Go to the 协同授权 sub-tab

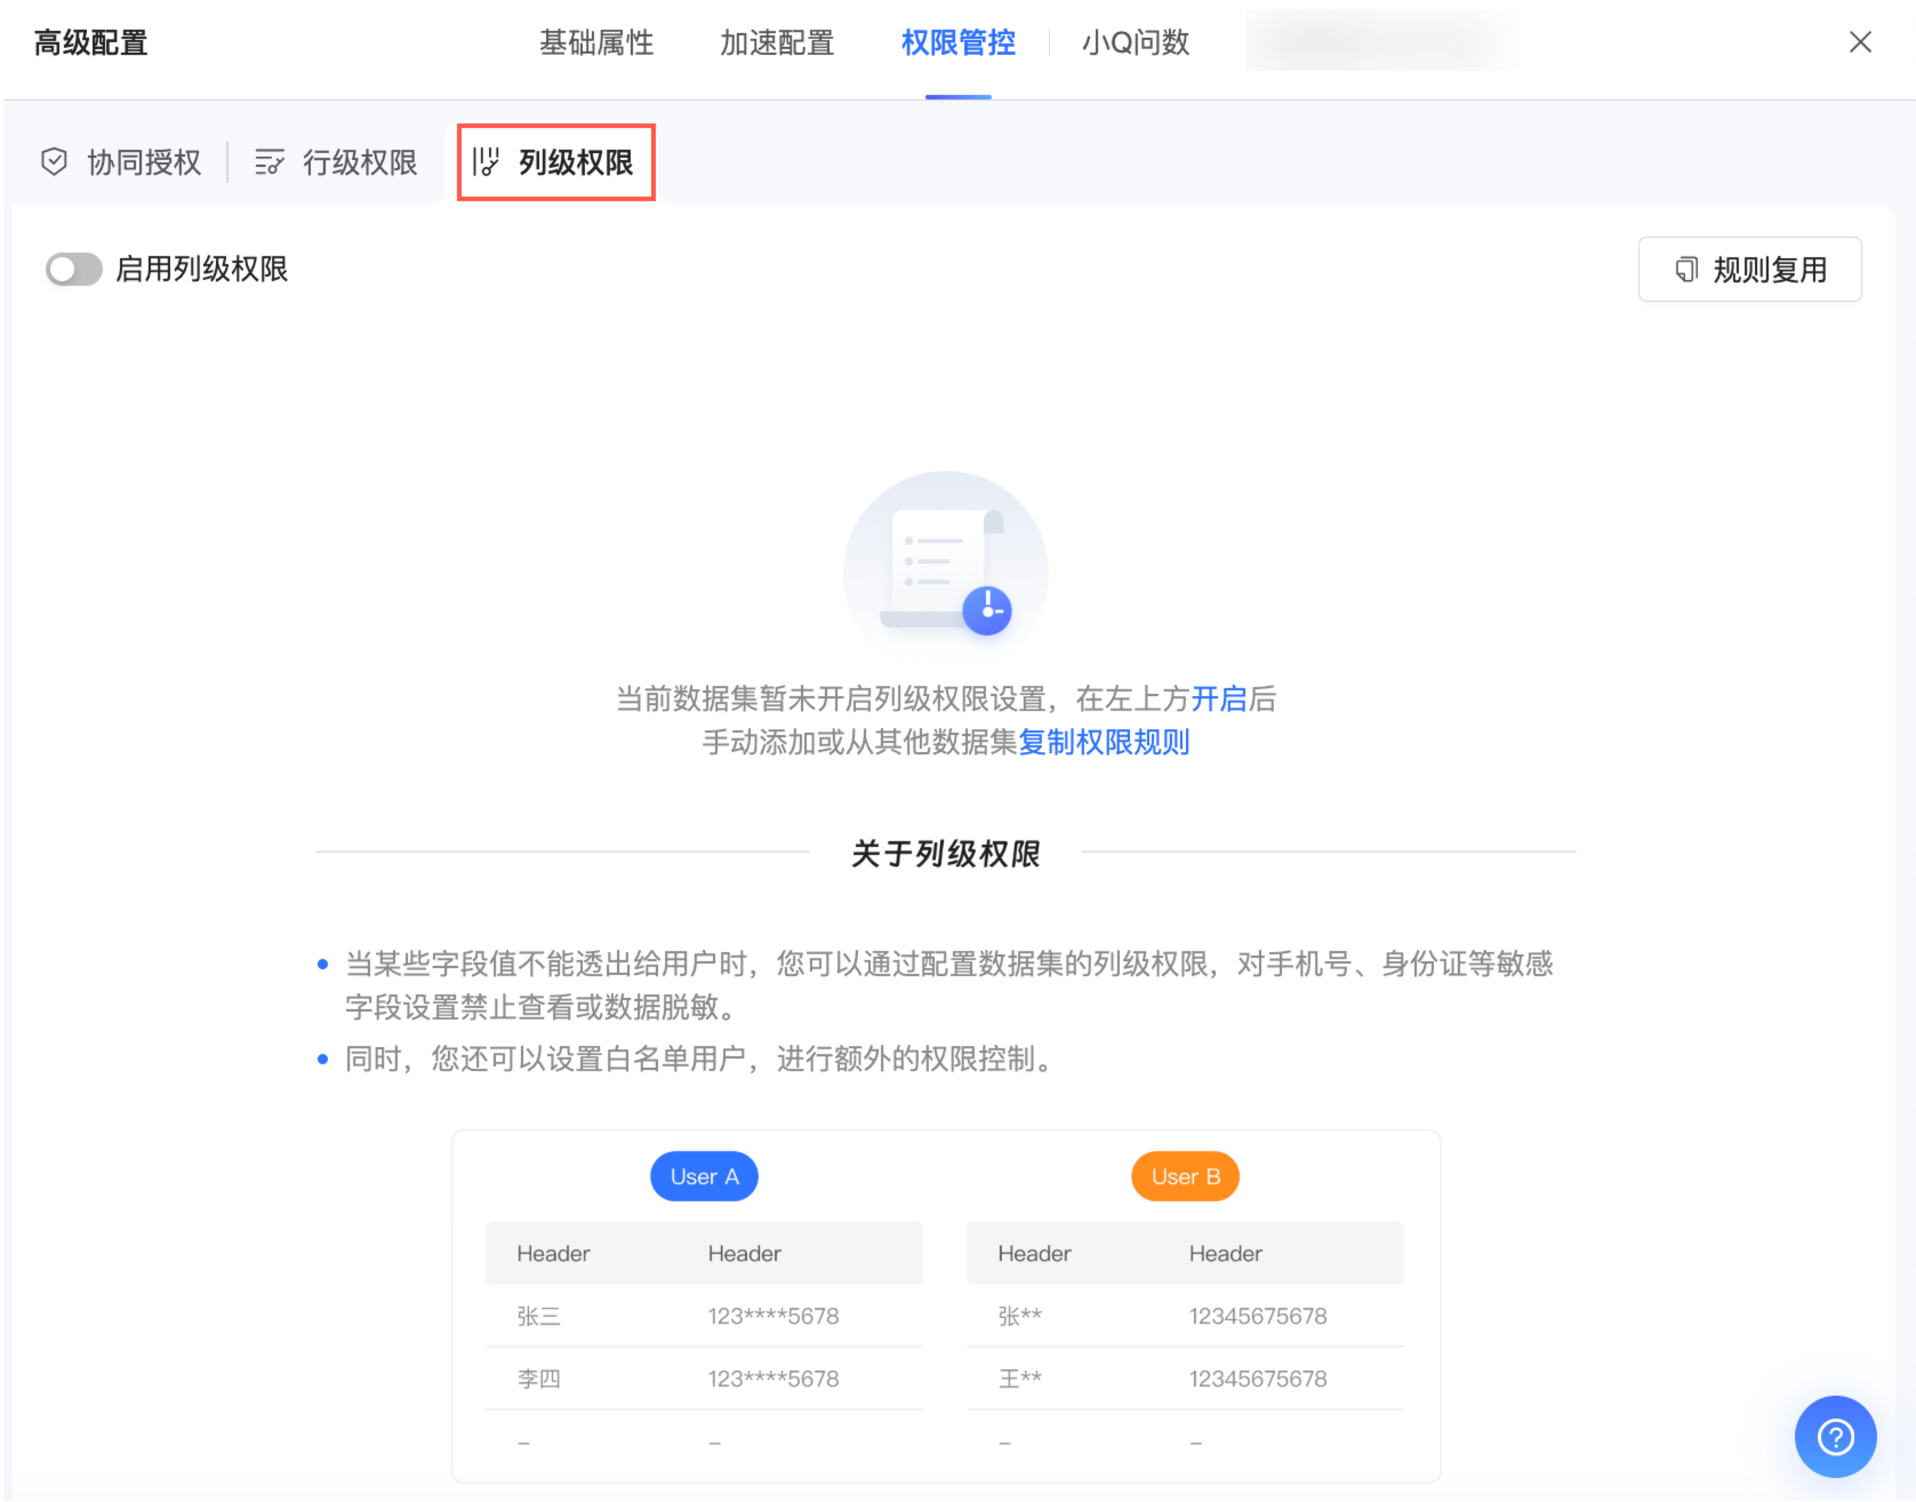122,162
